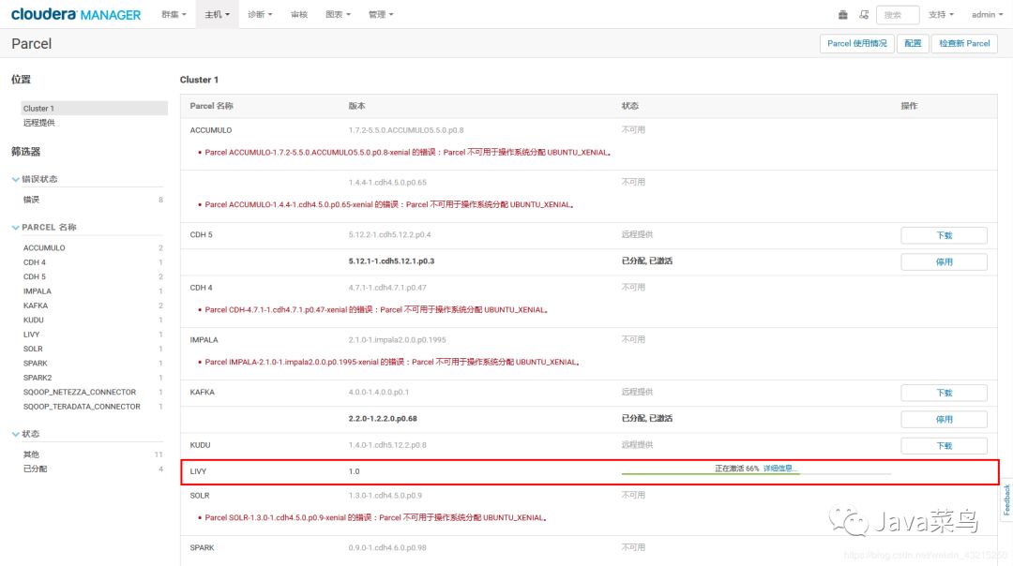1013x566 pixels.
Task: Click SOLR xenial error message
Action: tap(376, 517)
